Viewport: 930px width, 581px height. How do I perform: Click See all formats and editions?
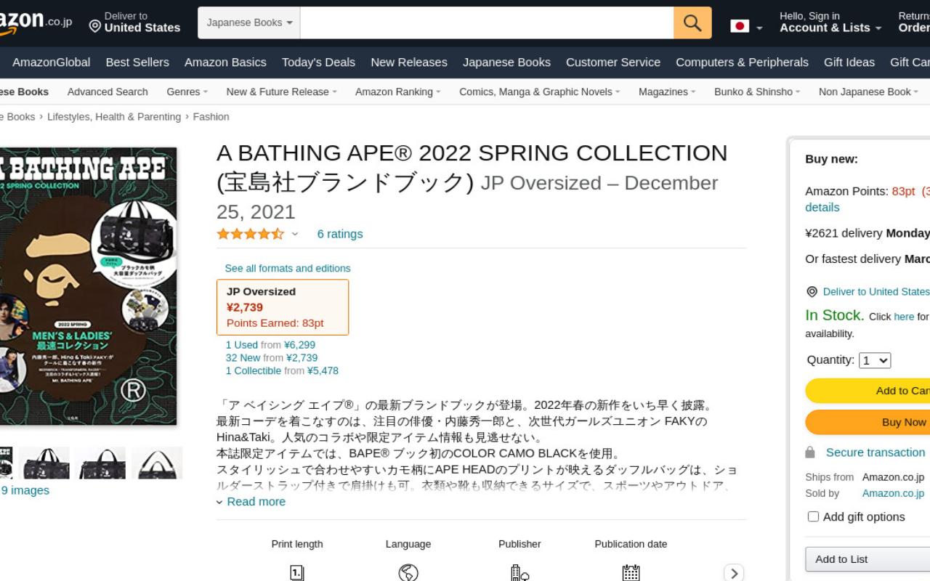(x=288, y=268)
